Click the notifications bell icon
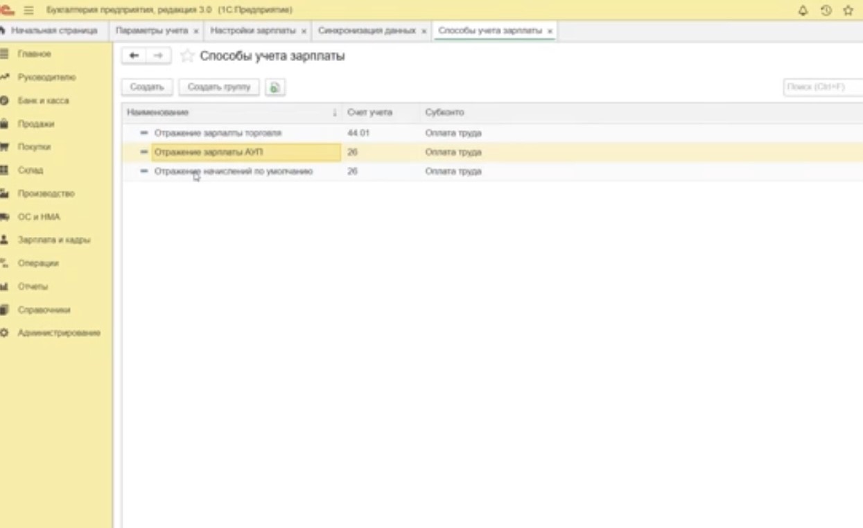 click(803, 10)
